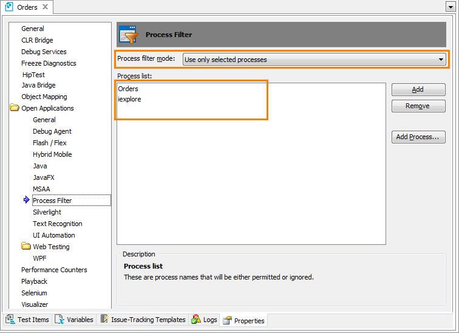The height and width of the screenshot is (333, 459).
Task: Select Debug Services option
Action: pyautogui.click(x=44, y=52)
